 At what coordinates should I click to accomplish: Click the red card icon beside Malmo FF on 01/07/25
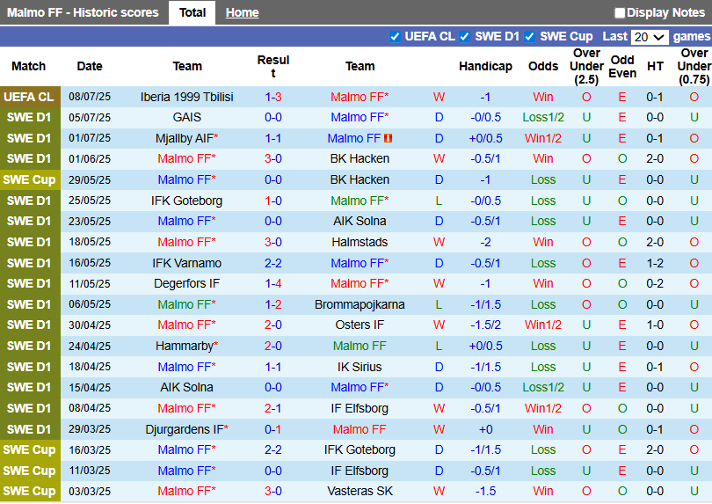(x=388, y=138)
